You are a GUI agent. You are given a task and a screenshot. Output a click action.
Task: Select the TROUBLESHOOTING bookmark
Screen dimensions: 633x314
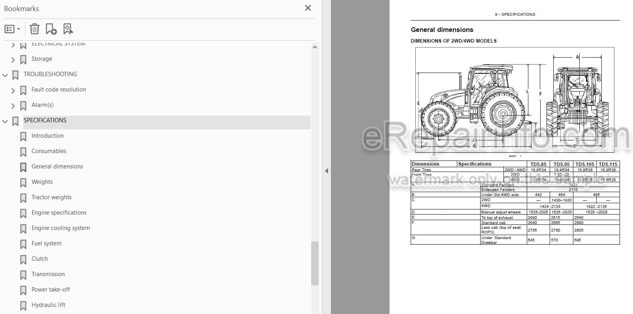(x=50, y=74)
